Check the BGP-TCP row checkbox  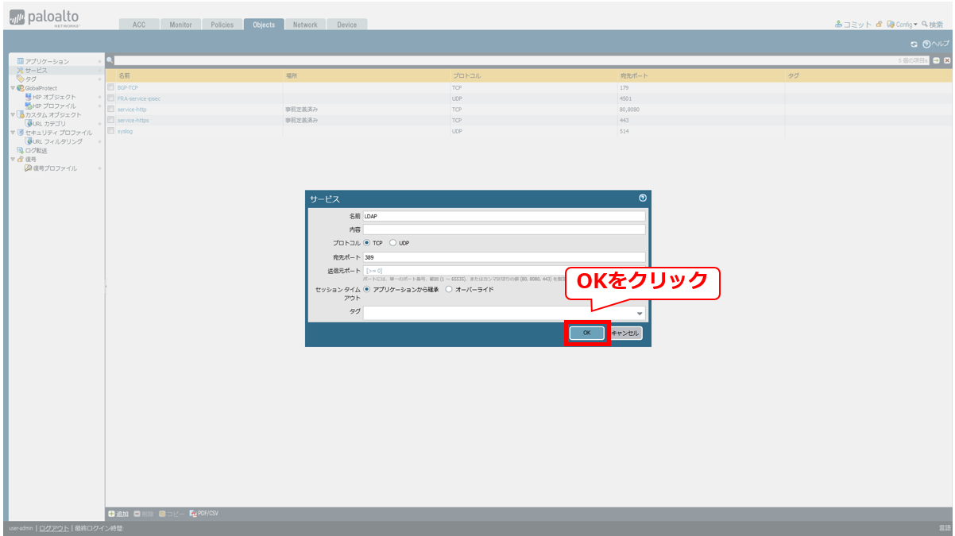[111, 87]
